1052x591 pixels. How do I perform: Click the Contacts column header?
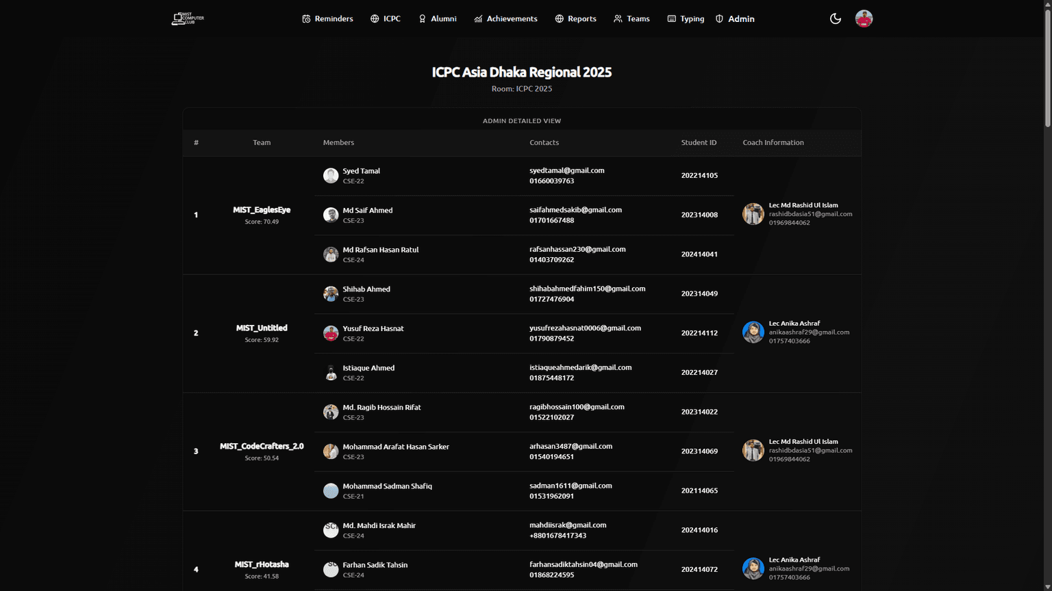point(544,142)
